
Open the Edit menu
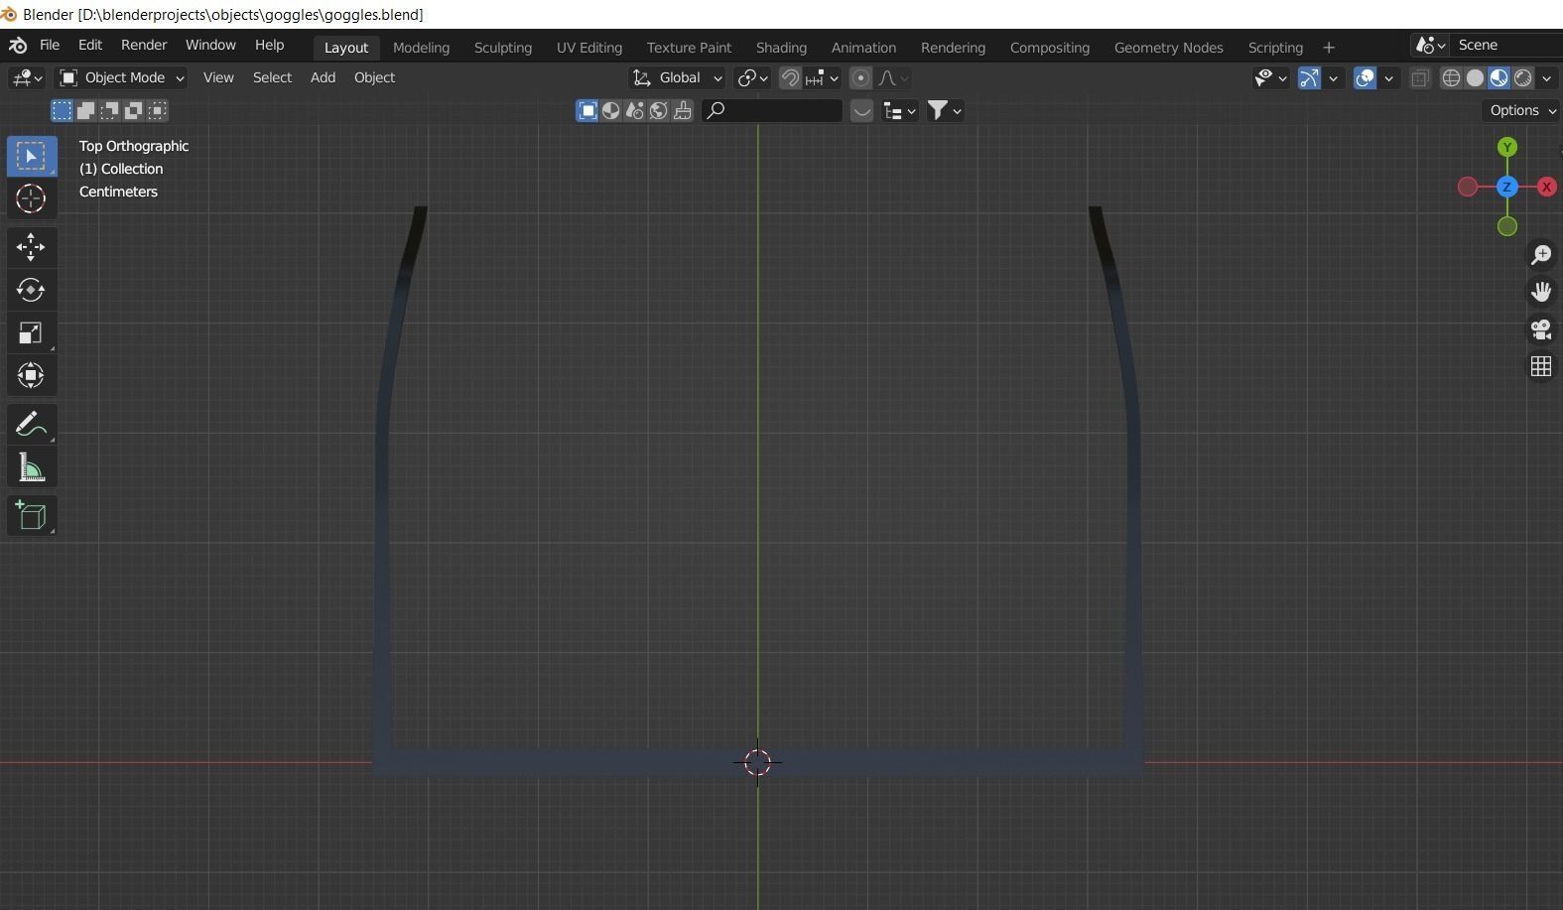[x=89, y=46]
